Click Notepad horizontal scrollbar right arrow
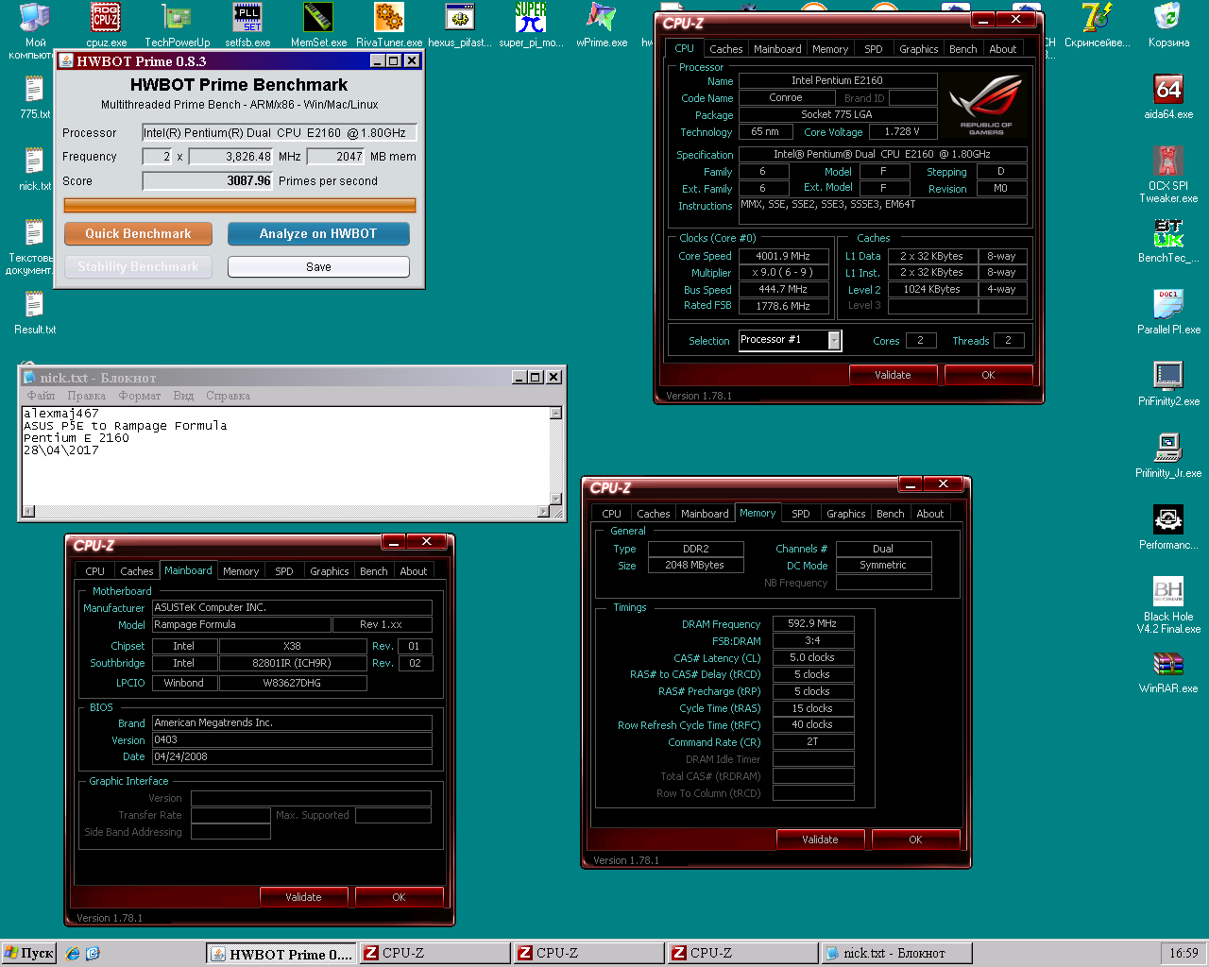Image resolution: width=1209 pixels, height=967 pixels. pos(543,512)
